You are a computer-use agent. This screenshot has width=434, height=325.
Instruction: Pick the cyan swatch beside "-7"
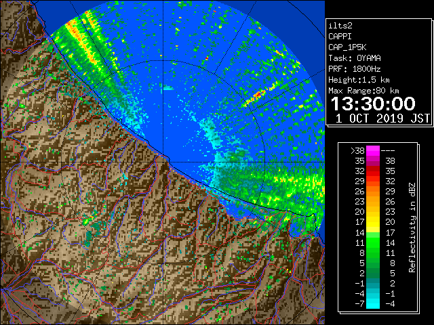tap(373, 304)
